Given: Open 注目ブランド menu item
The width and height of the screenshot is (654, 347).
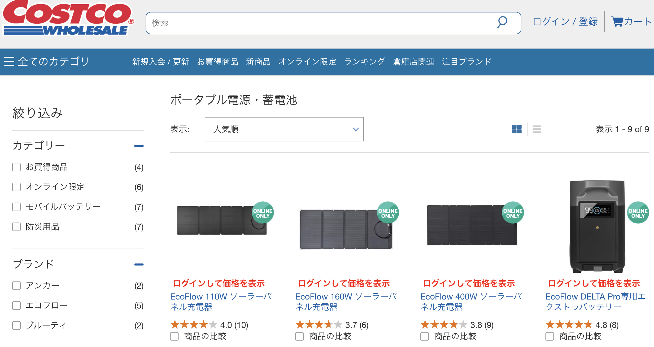Looking at the screenshot, I should pos(467,62).
